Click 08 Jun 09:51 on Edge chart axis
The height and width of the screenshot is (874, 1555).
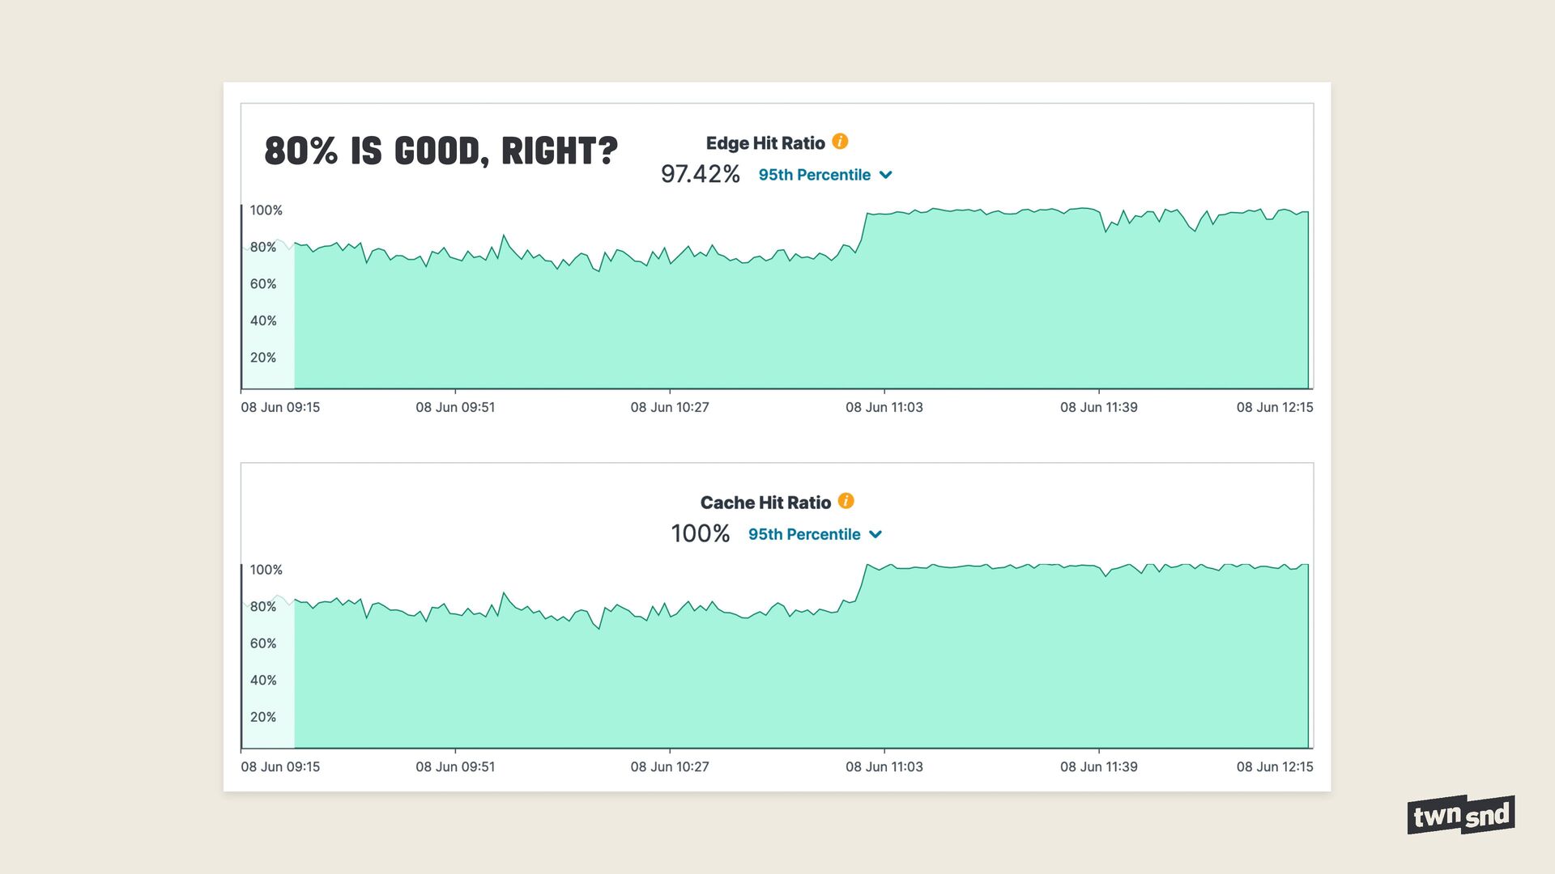[x=454, y=407]
